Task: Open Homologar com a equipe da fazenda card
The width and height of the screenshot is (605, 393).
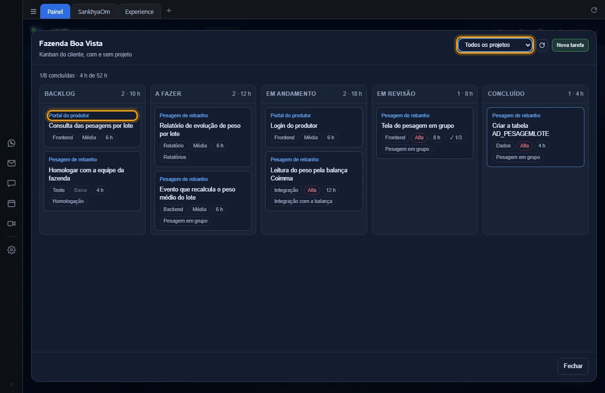Action: (x=92, y=181)
